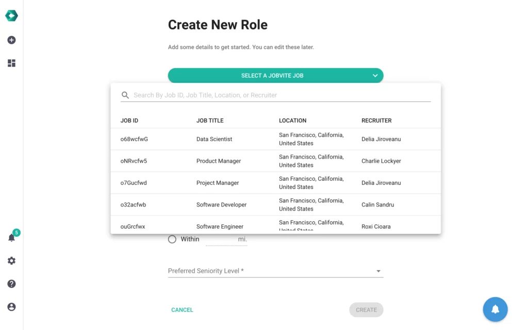The height and width of the screenshot is (330, 528).
Task: Collapse the Select a Jobvite Job dropdown
Action: tap(375, 75)
